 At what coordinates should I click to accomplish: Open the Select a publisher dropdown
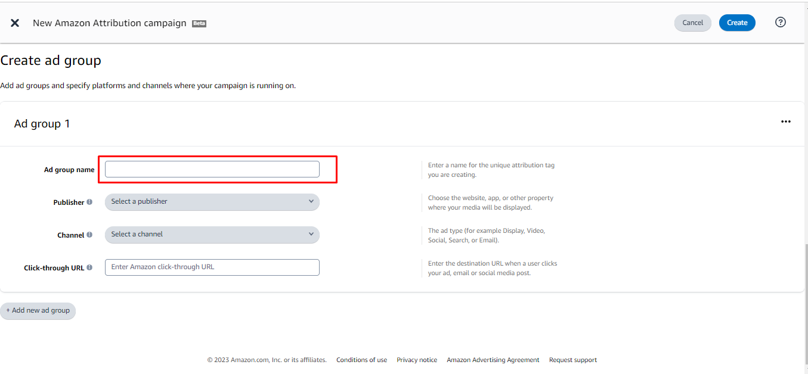click(x=212, y=202)
